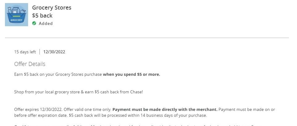Click the Added status label
297x126 pixels.
[x=46, y=23]
